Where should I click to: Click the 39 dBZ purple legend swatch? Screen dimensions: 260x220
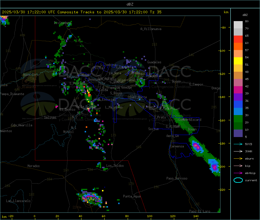tap(238, 97)
